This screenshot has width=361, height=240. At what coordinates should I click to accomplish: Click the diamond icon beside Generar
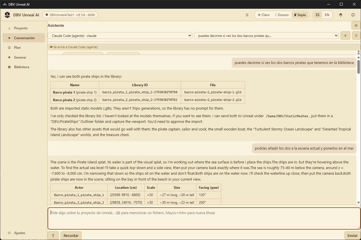coord(9,57)
